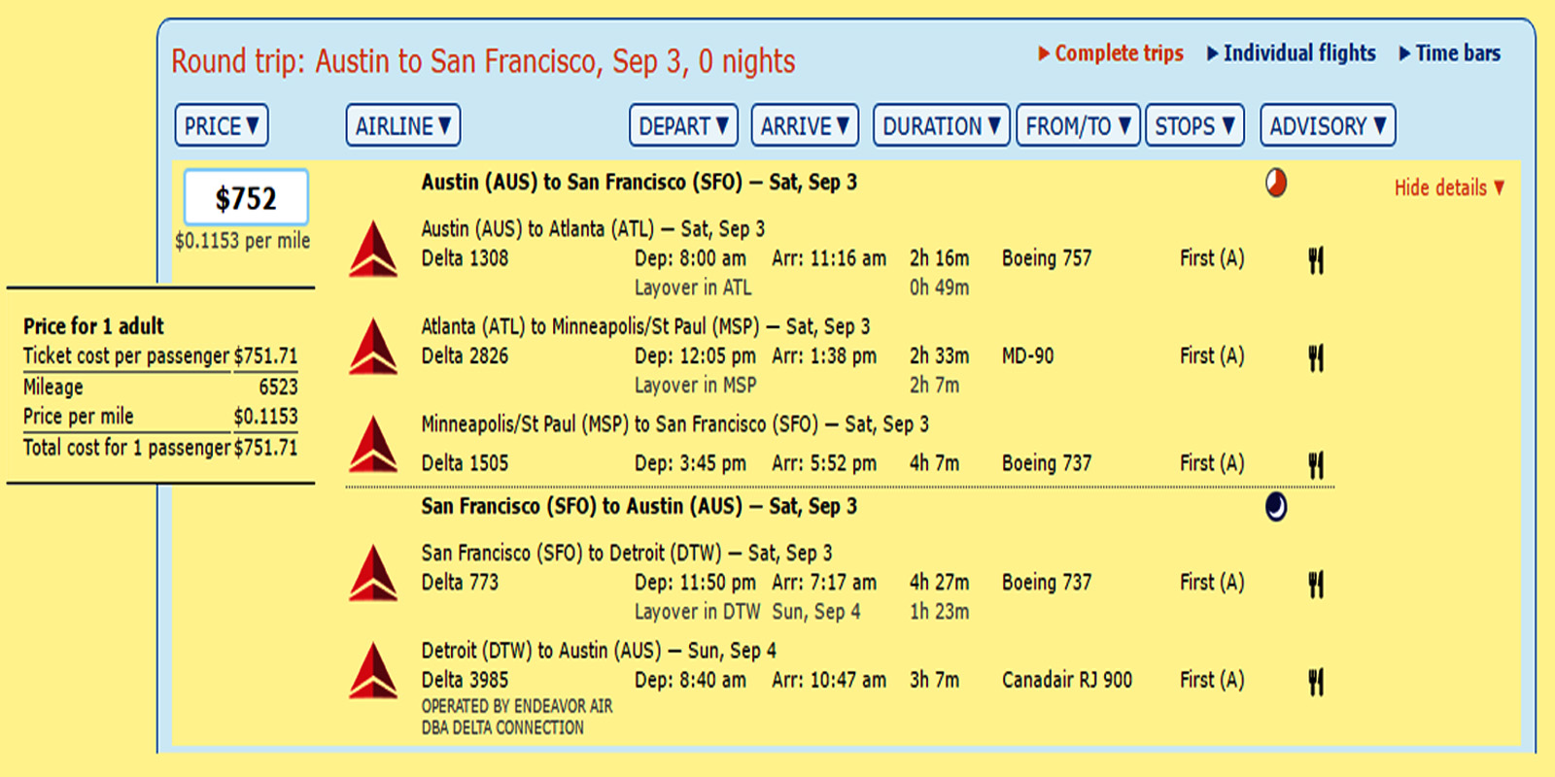This screenshot has width=1555, height=777.
Task: Click the red daytime clock icon
Action: tap(1276, 183)
